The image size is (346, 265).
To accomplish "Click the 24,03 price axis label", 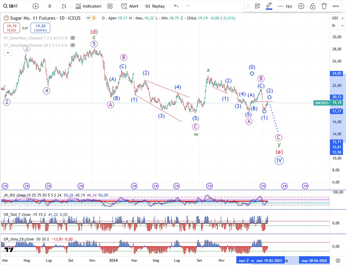I will (337, 73).
